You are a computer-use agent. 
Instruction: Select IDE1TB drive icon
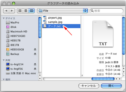click(x=8, y=45)
